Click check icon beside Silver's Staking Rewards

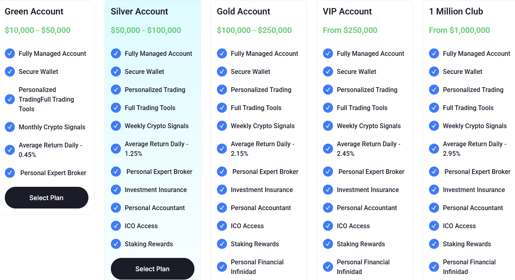[116, 244]
